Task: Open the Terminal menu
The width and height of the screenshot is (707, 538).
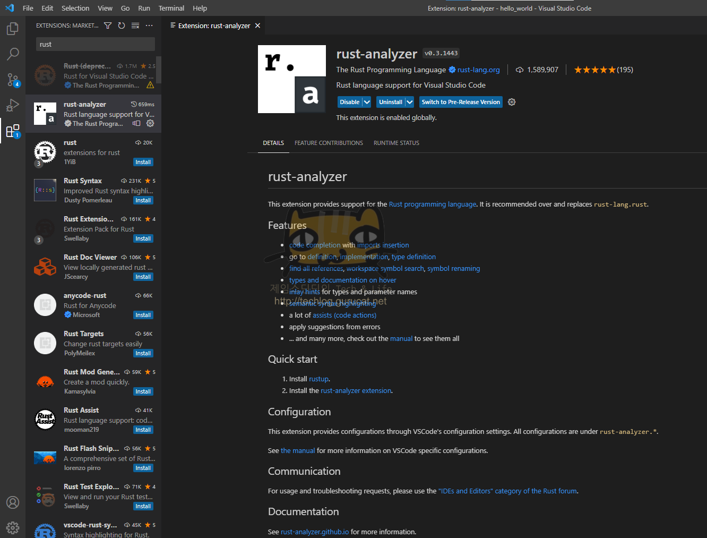Action: coord(171,8)
